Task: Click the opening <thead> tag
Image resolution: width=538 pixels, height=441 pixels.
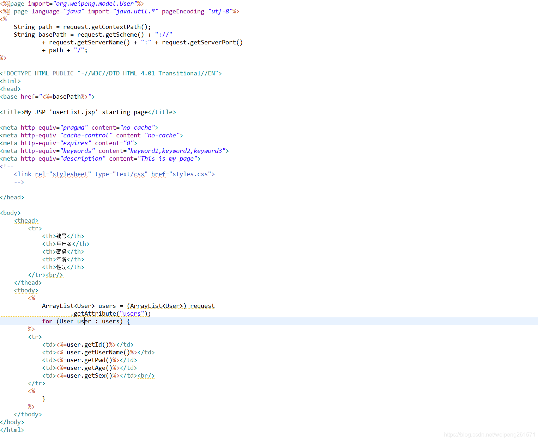Action: click(x=26, y=220)
